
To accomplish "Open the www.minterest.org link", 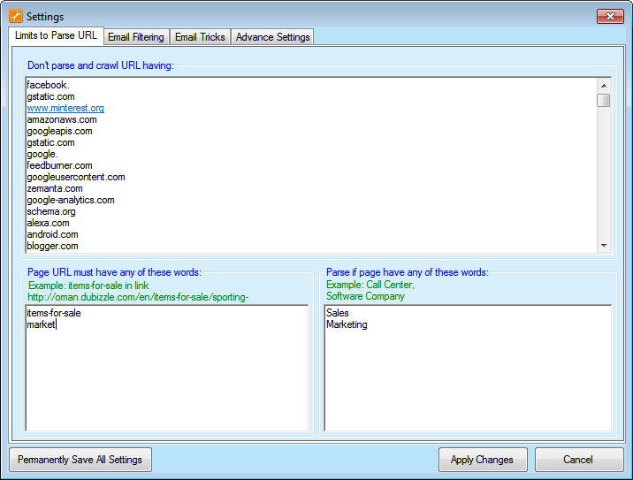I will [65, 108].
